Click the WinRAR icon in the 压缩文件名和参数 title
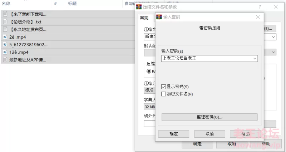This screenshot has width=286, height=152. (x=139, y=7)
